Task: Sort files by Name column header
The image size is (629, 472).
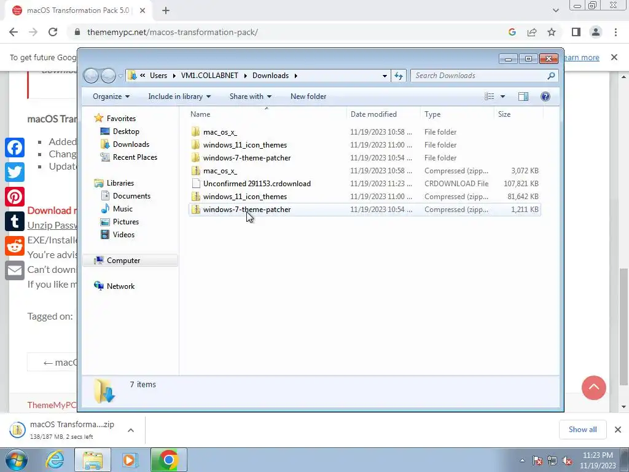Action: tap(267, 114)
